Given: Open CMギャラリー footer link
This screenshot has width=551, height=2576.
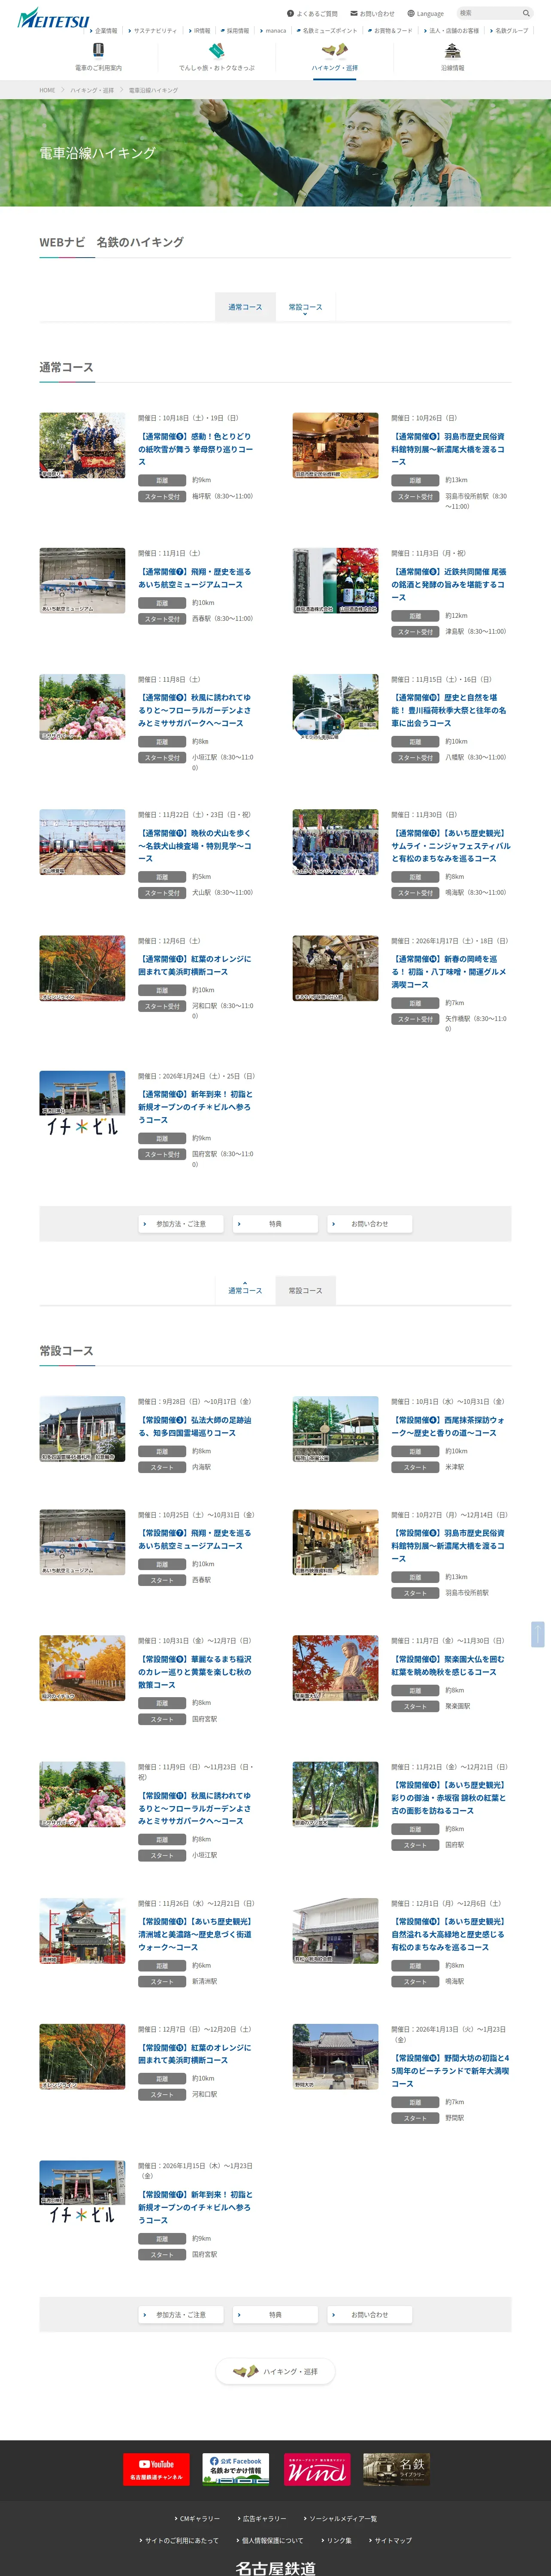Looking at the screenshot, I should [x=197, y=2518].
